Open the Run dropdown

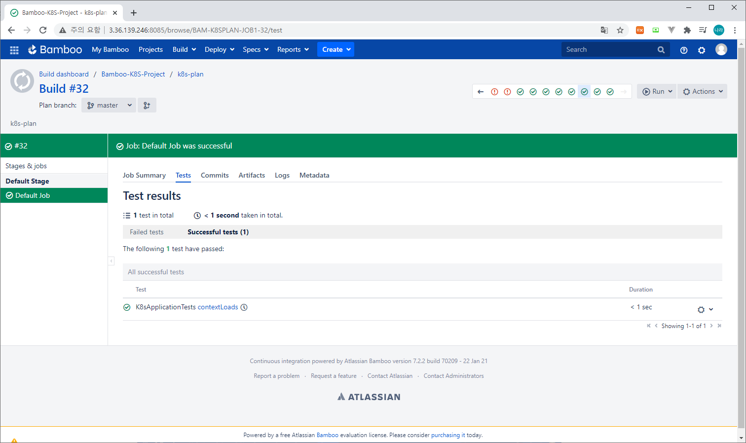tap(657, 91)
